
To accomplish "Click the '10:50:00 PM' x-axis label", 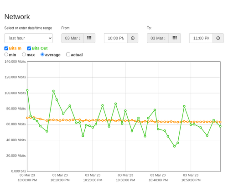I will coord(191,180).
